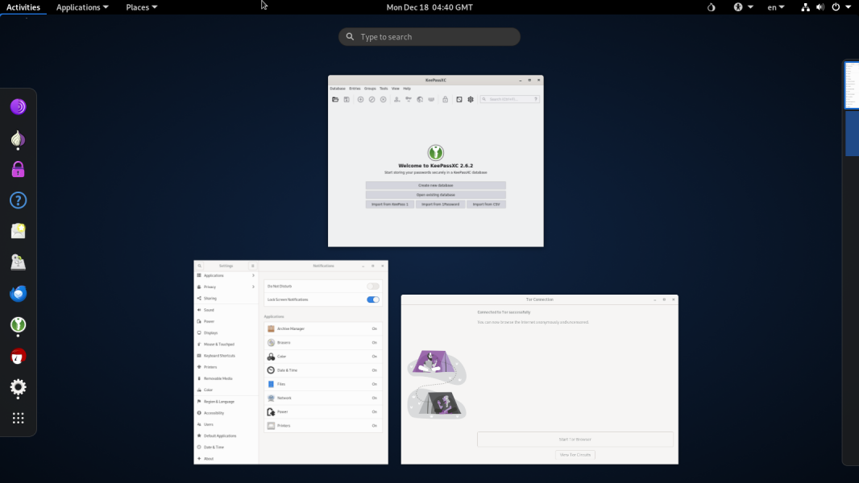Screen dimensions: 859x483
Task: Select Sound in Settings sidebar
Action: tap(226, 310)
